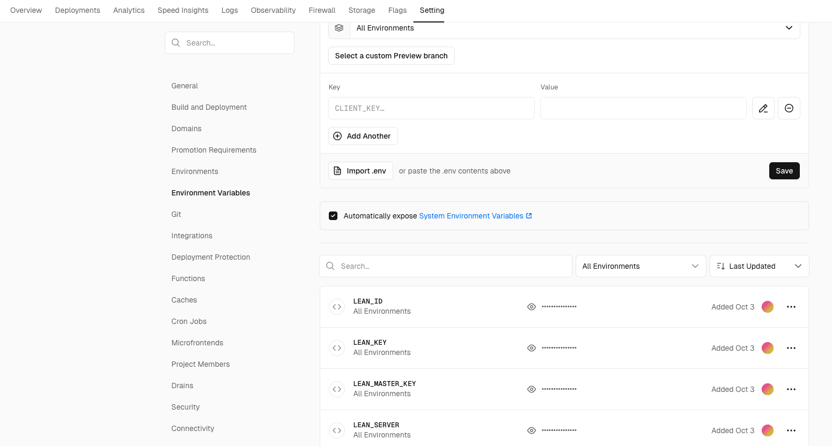Click the user avatar on LEAN_KEY row

point(768,348)
